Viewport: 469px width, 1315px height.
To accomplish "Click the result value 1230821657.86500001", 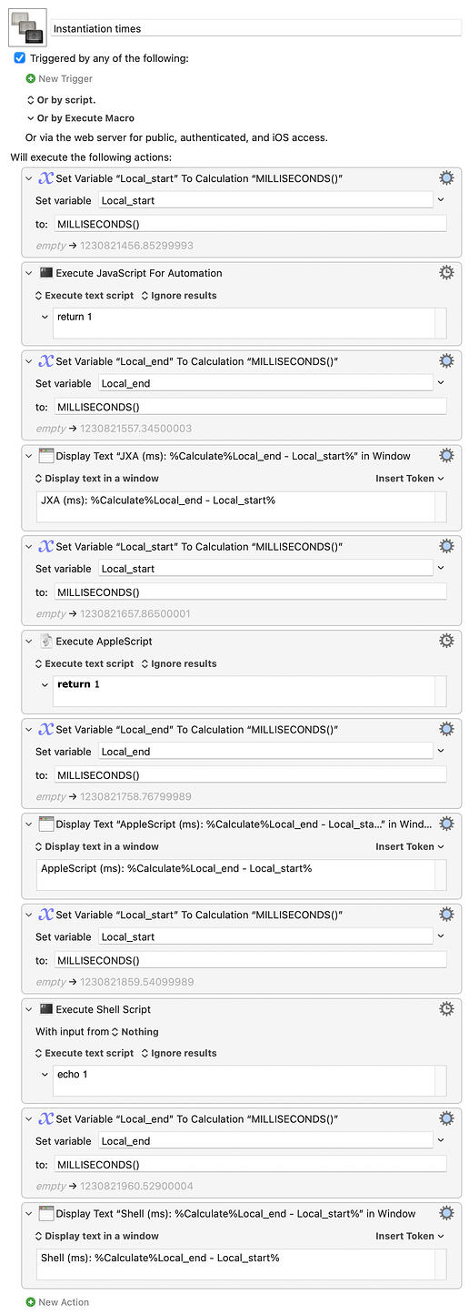I will (136, 614).
